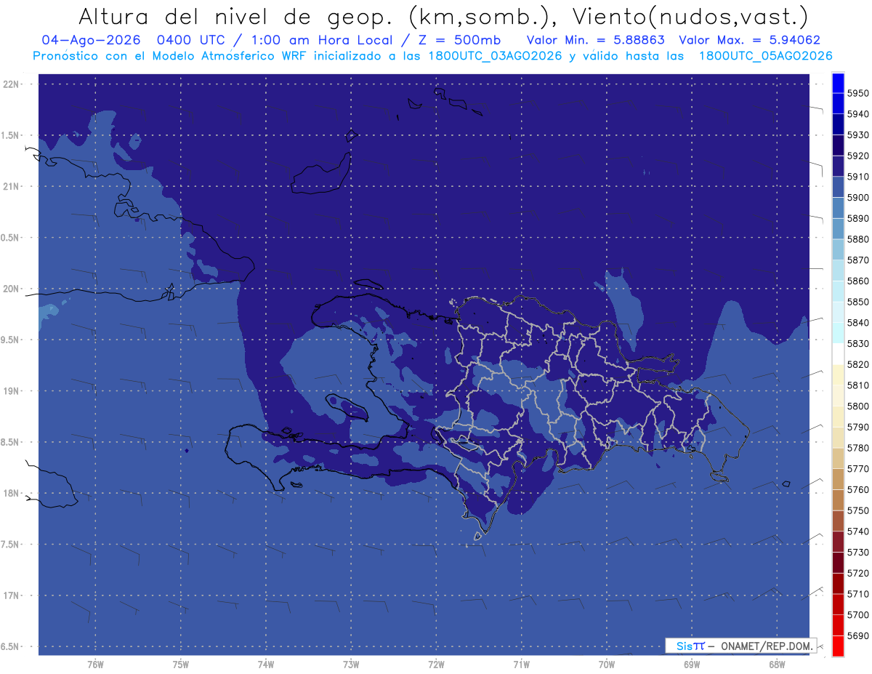
Task: Click the '5920' legend value
Action: tap(857, 156)
